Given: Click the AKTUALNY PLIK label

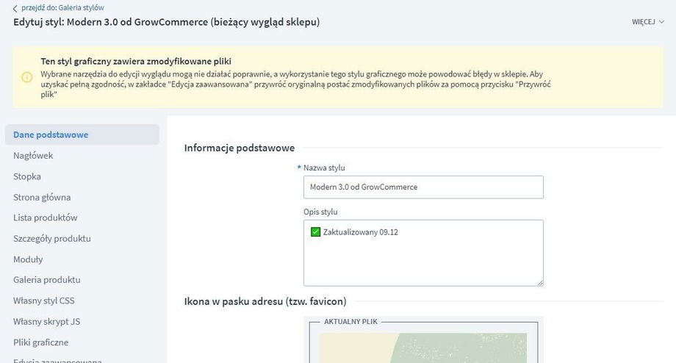Looking at the screenshot, I should pyautogui.click(x=350, y=322).
